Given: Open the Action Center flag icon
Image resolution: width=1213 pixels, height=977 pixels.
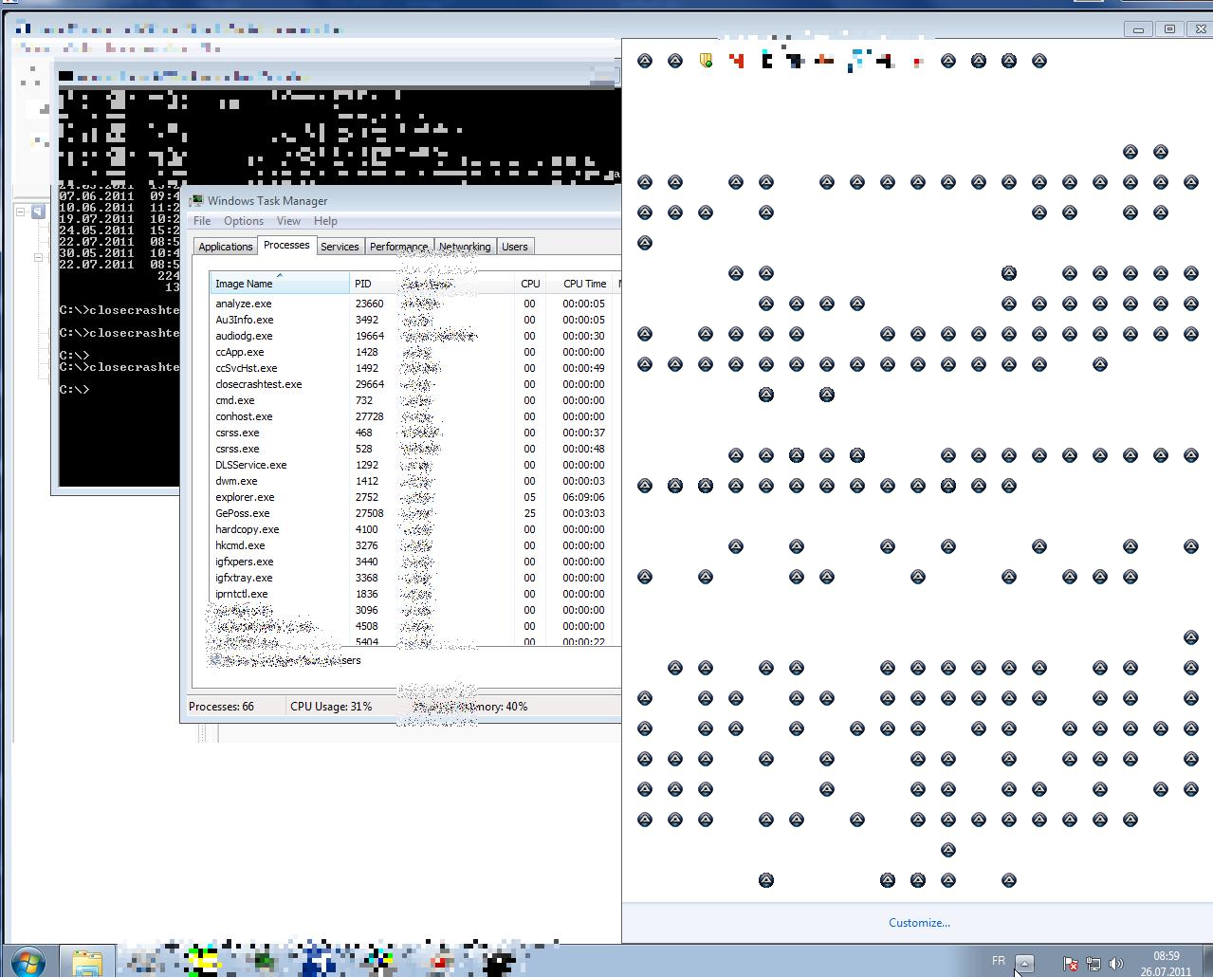Looking at the screenshot, I should [x=1070, y=964].
